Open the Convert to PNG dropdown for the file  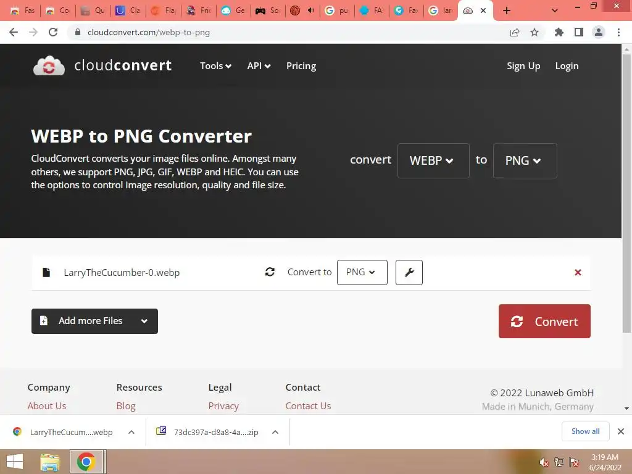click(x=362, y=272)
